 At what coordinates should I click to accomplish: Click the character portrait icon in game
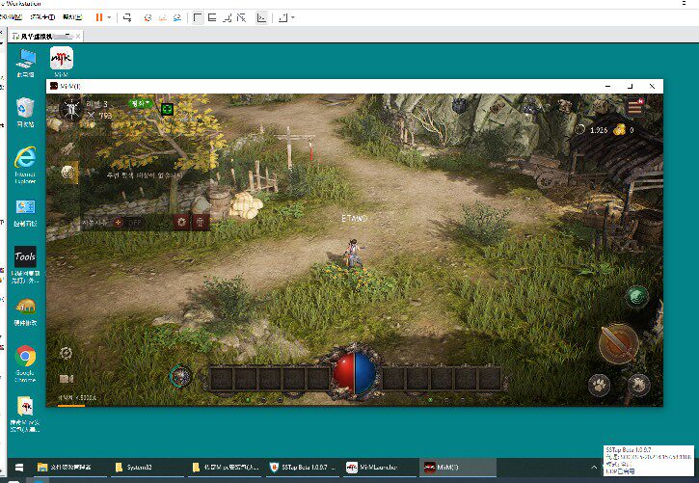tap(71, 108)
